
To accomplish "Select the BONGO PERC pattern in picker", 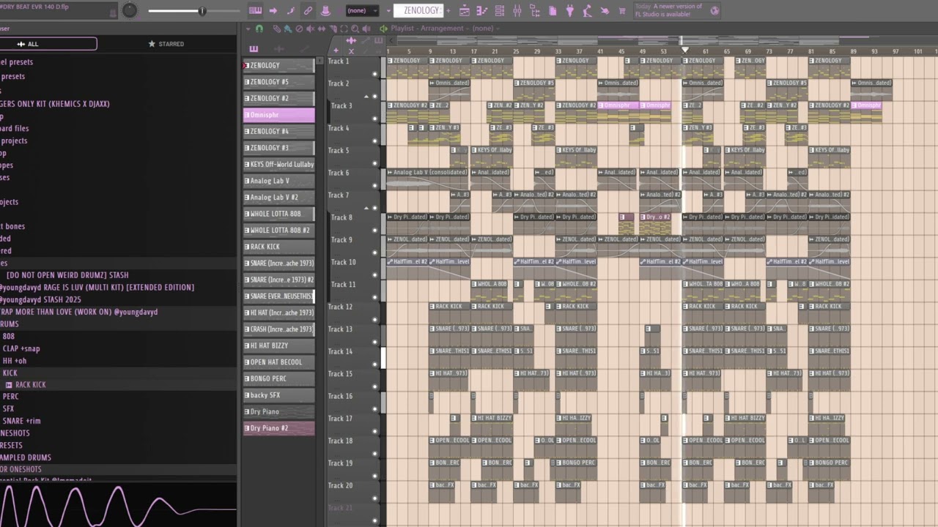I will point(278,378).
